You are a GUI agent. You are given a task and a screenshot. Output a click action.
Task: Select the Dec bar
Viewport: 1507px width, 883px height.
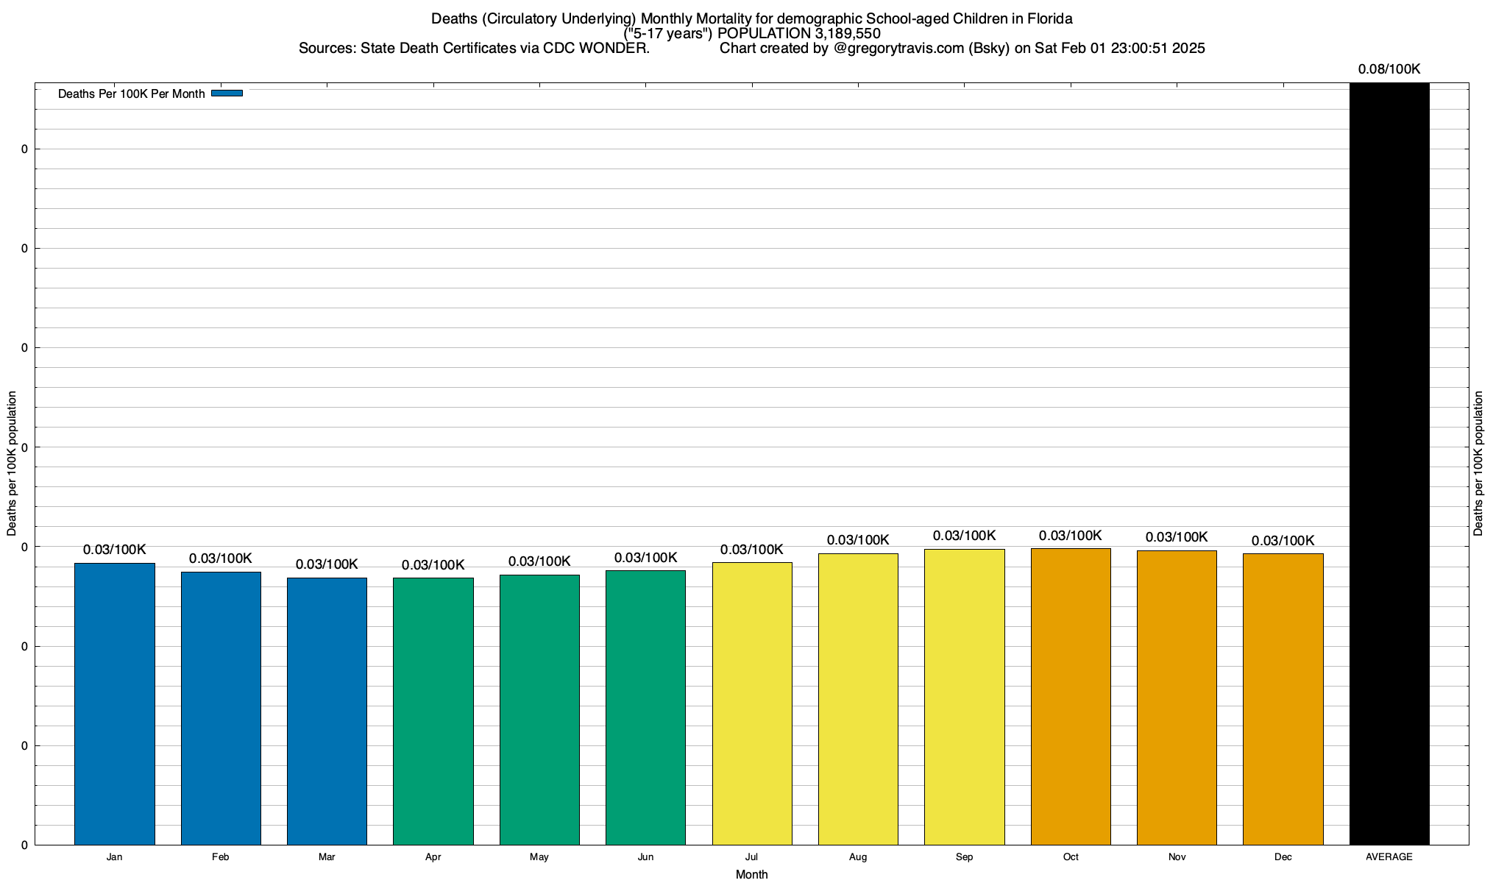coord(1283,699)
